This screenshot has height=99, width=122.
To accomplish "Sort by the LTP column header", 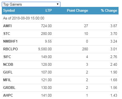I will coord(49,10).
